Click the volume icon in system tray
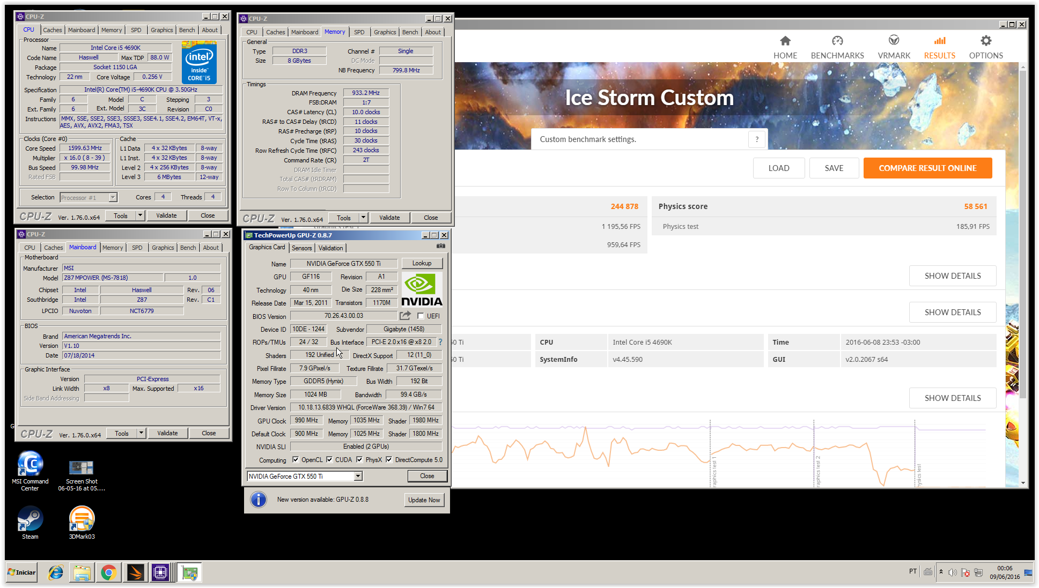 pyautogui.click(x=952, y=572)
